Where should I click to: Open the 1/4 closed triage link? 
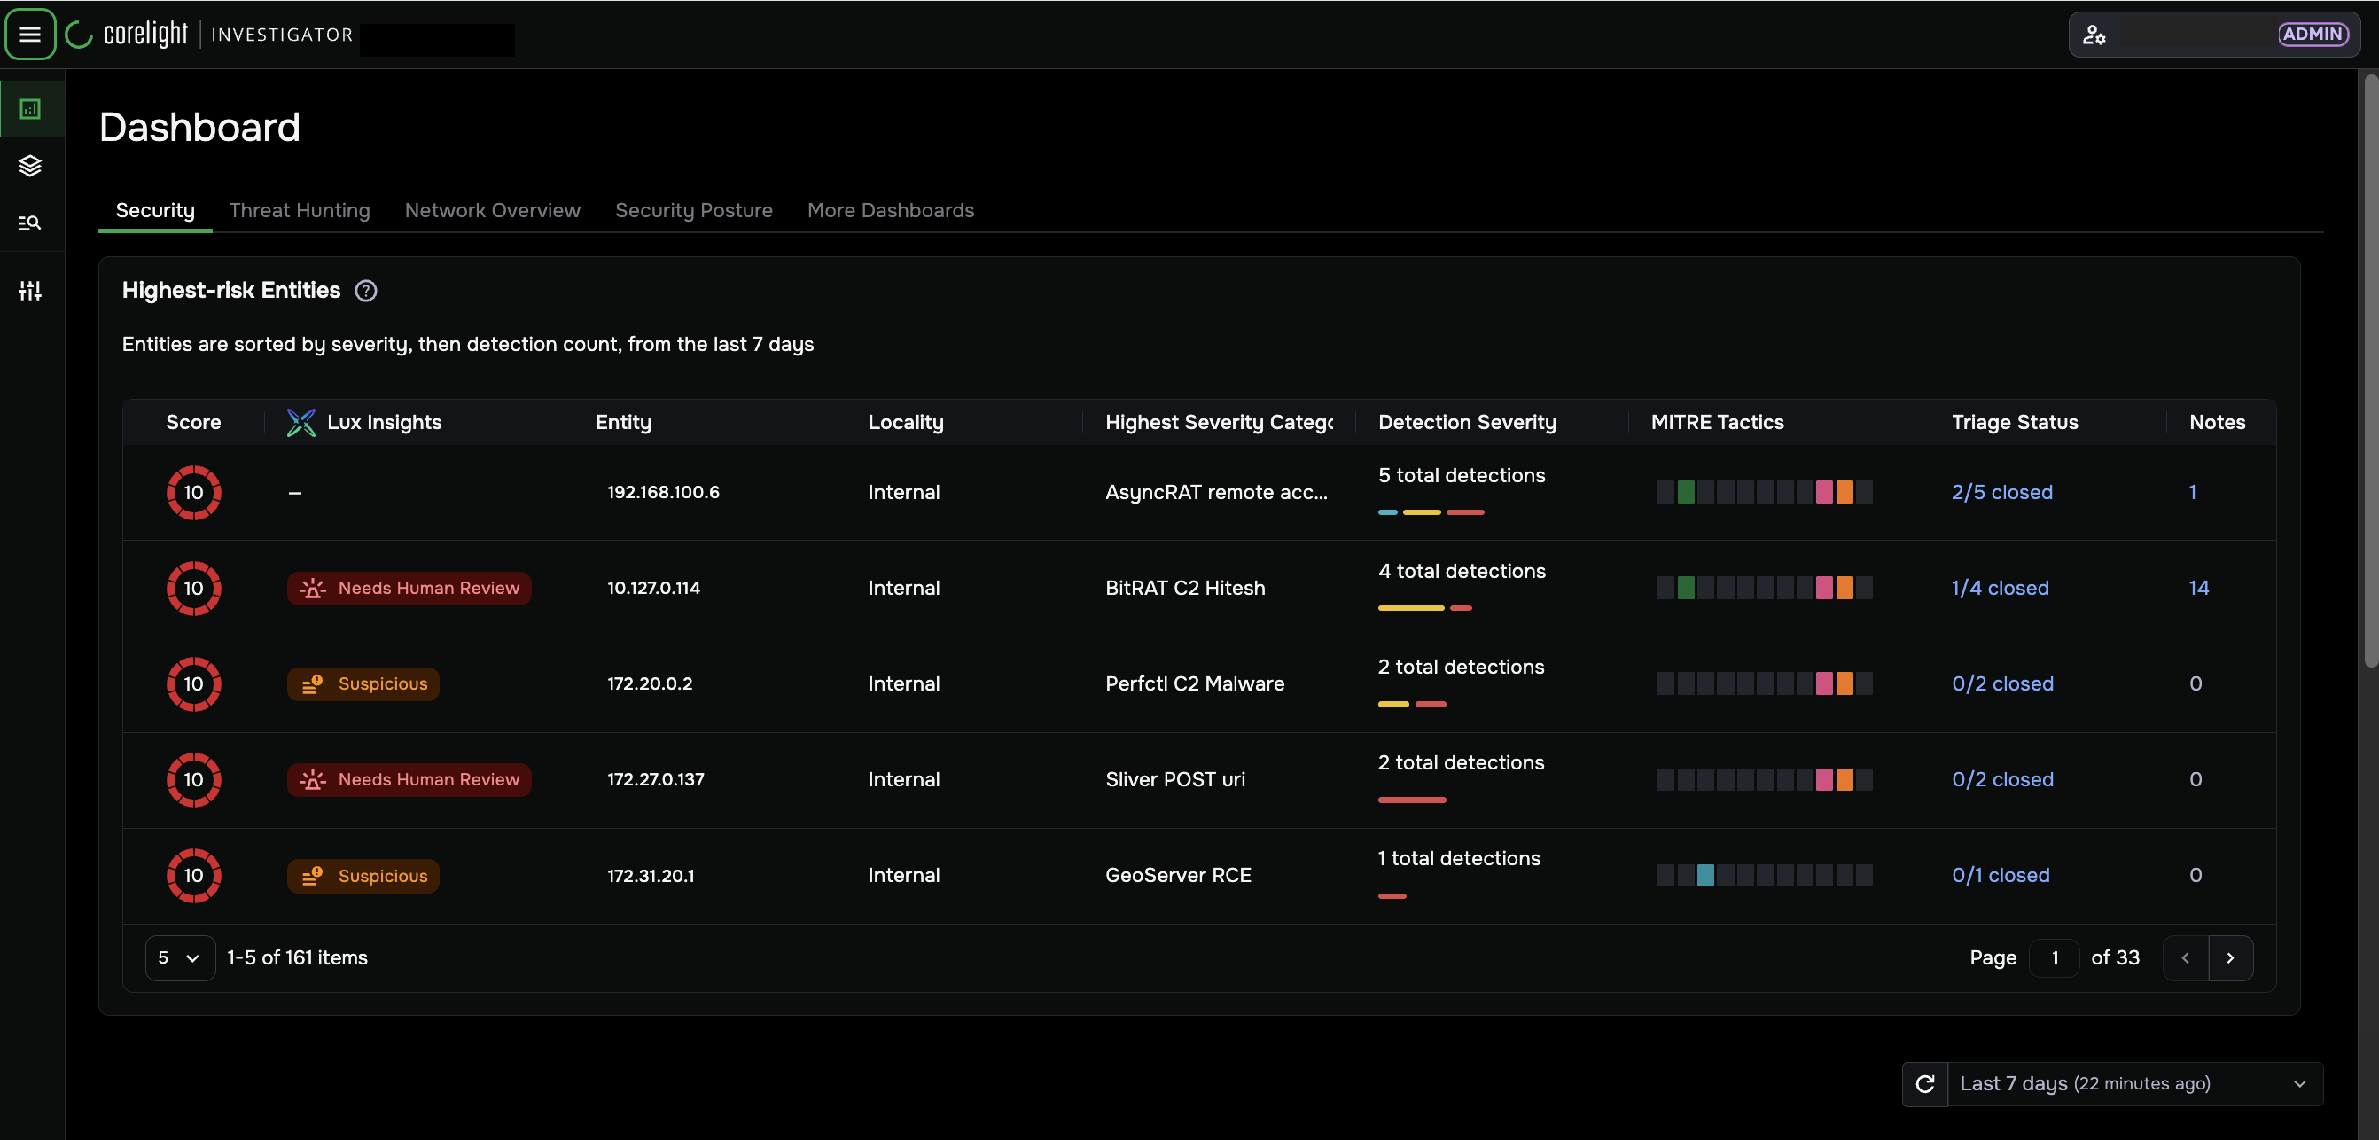click(x=2000, y=589)
